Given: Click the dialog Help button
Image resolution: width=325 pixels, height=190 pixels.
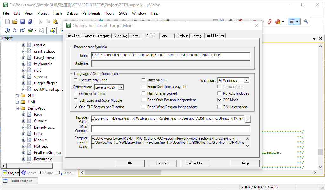Looking at the screenshot, I should (245, 163).
